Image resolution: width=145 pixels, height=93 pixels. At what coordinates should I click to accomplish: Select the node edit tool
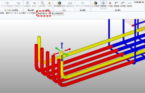point(110,4)
